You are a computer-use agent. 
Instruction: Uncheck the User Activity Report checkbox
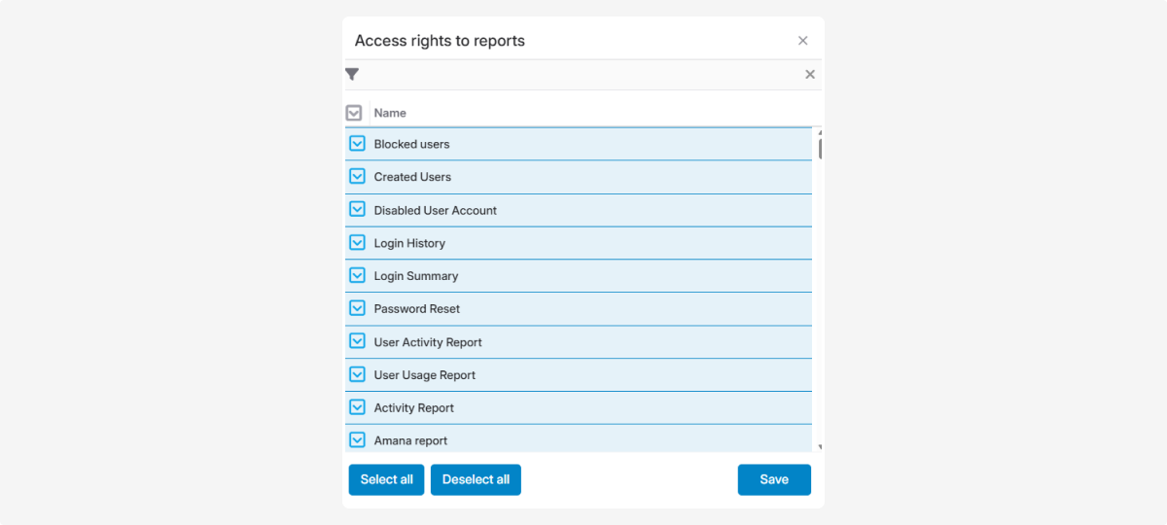357,342
